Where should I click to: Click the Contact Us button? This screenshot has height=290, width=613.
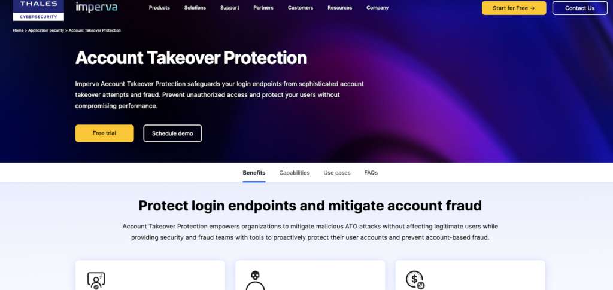coord(579,8)
